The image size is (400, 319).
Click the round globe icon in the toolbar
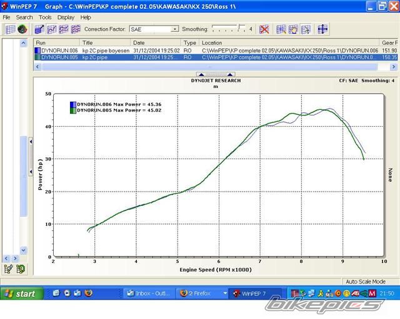coord(22,29)
